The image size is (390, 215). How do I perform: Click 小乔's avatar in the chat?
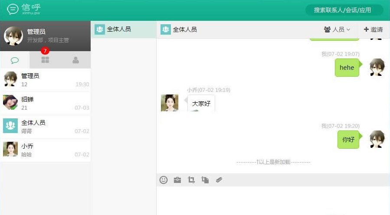[170, 103]
